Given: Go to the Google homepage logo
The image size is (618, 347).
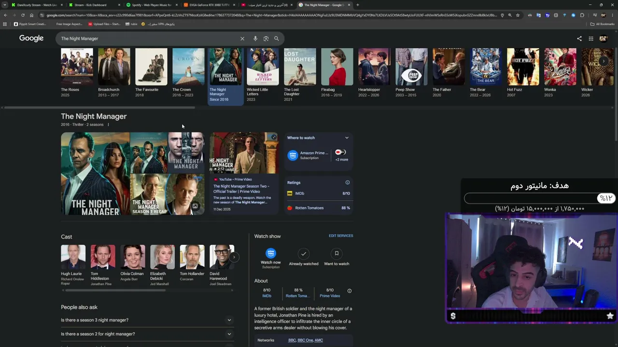Looking at the screenshot, I should (x=31, y=39).
